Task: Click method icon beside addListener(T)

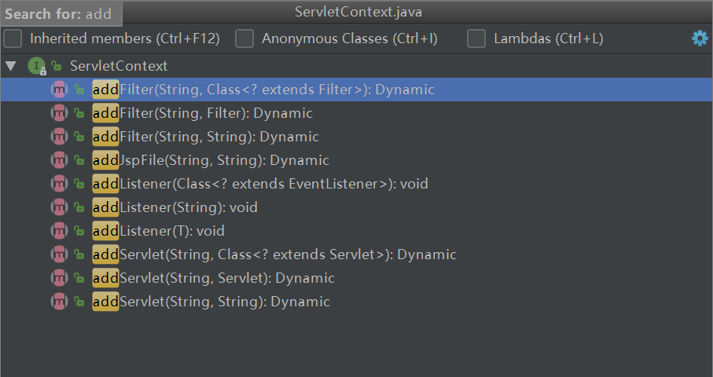Action: (x=59, y=231)
